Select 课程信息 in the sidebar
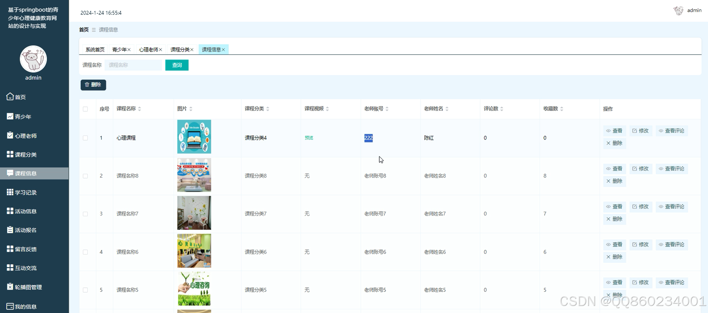 (34, 173)
